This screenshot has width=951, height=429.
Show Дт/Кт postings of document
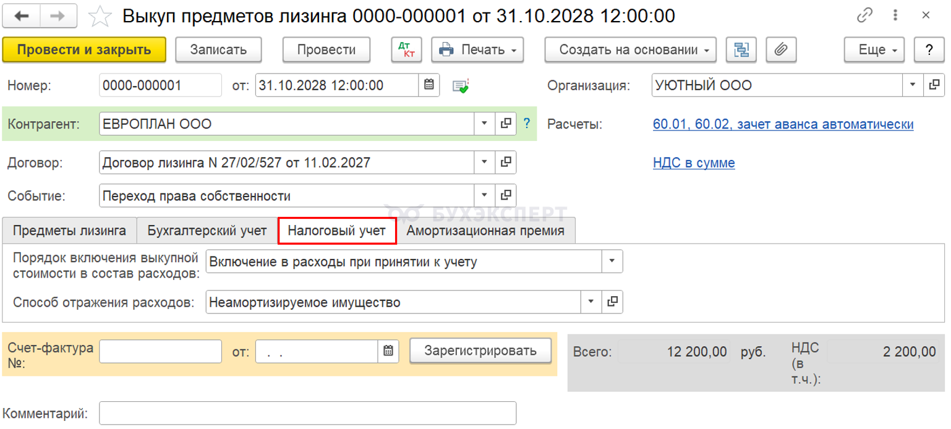(x=406, y=50)
